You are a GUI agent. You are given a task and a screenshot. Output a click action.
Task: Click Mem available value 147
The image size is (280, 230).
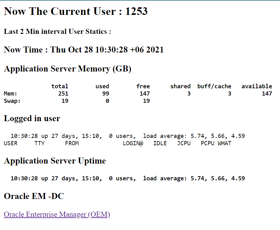tap(267, 93)
